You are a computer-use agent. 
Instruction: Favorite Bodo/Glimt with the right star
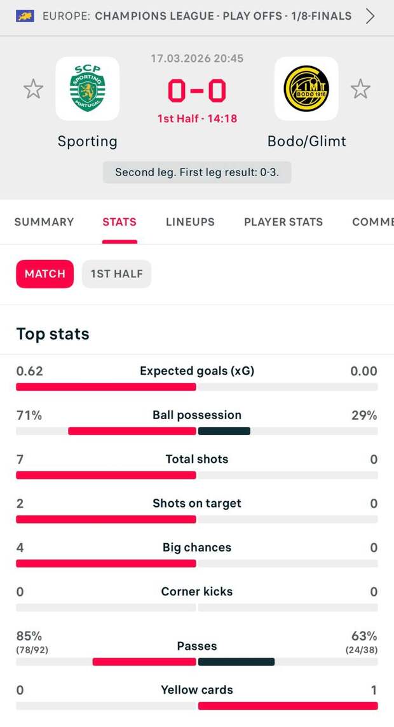point(360,88)
